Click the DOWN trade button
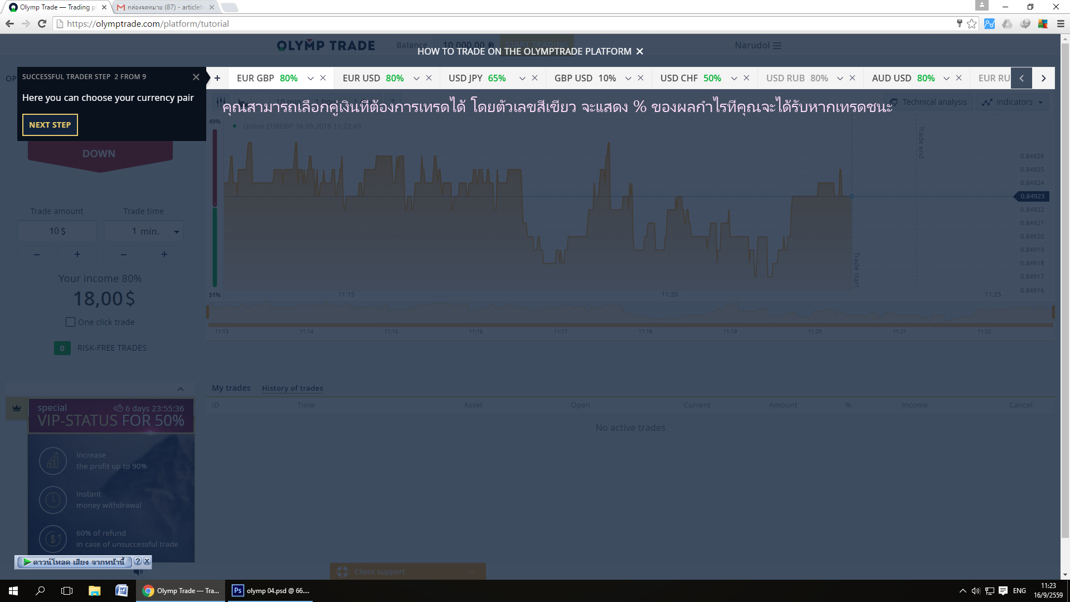 coord(100,155)
